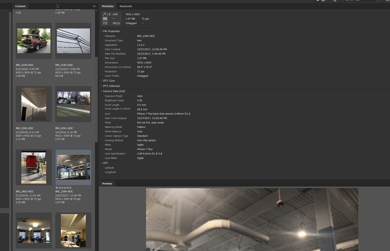Click the AWB white balance icon
The width and height of the screenshot is (390, 251).
click(105, 23)
